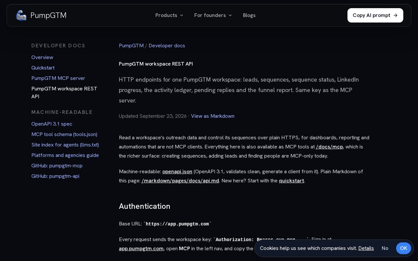Click the PumpGTM logo icon
This screenshot has width=418, height=261.
click(21, 15)
